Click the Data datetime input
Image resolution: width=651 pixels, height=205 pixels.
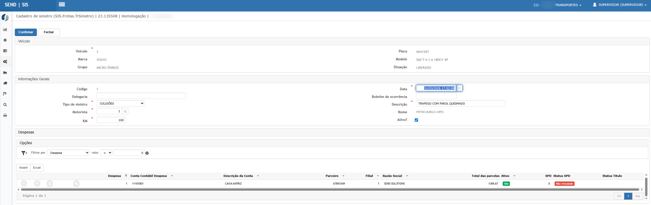point(436,88)
